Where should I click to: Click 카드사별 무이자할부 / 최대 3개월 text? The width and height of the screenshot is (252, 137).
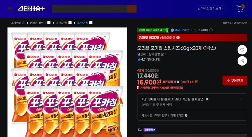tap(162, 115)
